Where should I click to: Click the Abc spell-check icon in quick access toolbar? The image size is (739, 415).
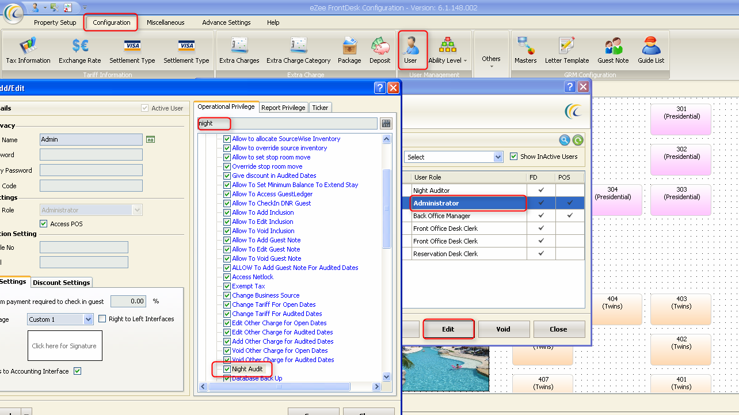(x=67, y=7)
